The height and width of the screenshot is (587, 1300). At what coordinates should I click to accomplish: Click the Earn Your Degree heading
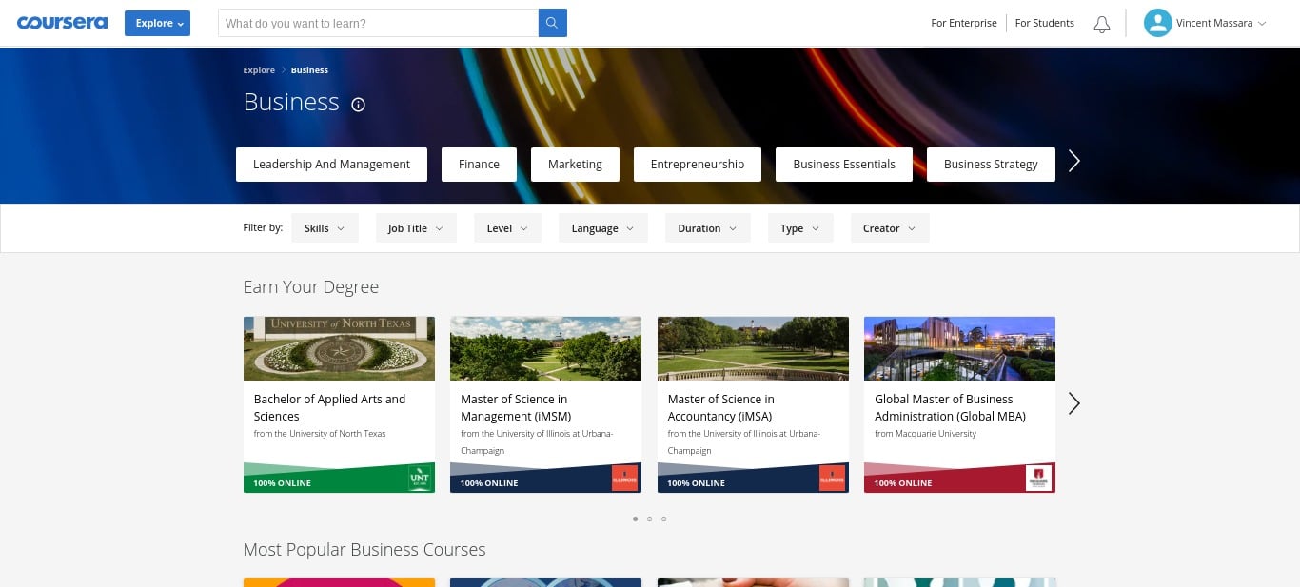pyautogui.click(x=311, y=287)
